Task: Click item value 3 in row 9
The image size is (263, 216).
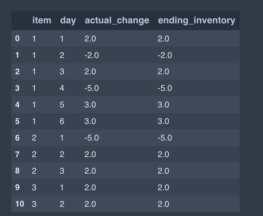Action: pos(34,187)
